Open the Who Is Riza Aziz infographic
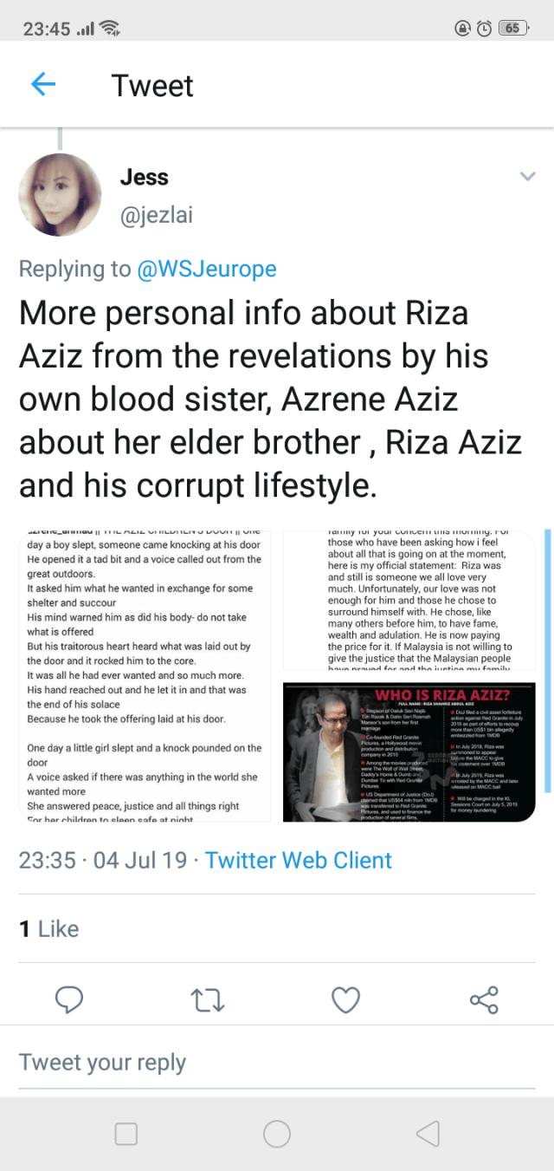The image size is (554, 1171). click(409, 751)
